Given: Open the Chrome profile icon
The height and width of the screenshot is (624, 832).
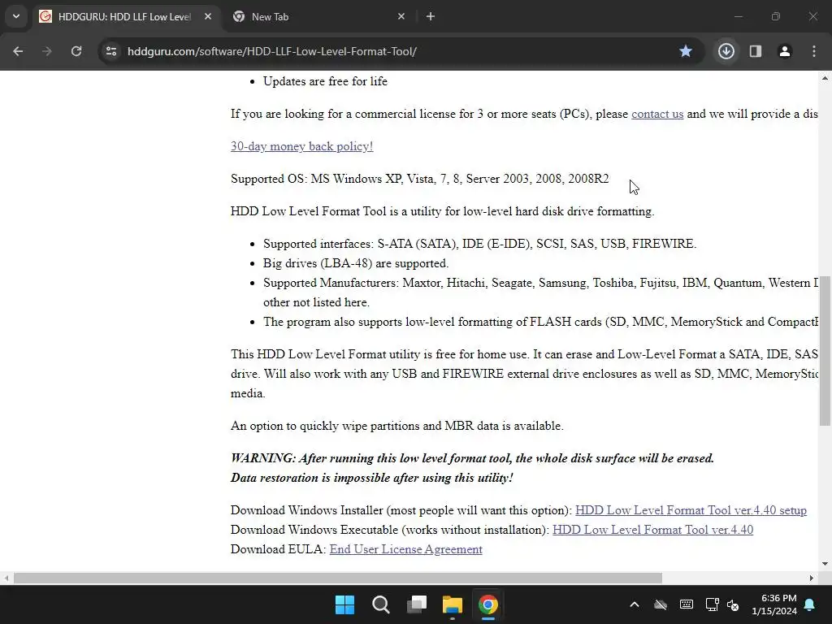Looking at the screenshot, I should point(785,51).
